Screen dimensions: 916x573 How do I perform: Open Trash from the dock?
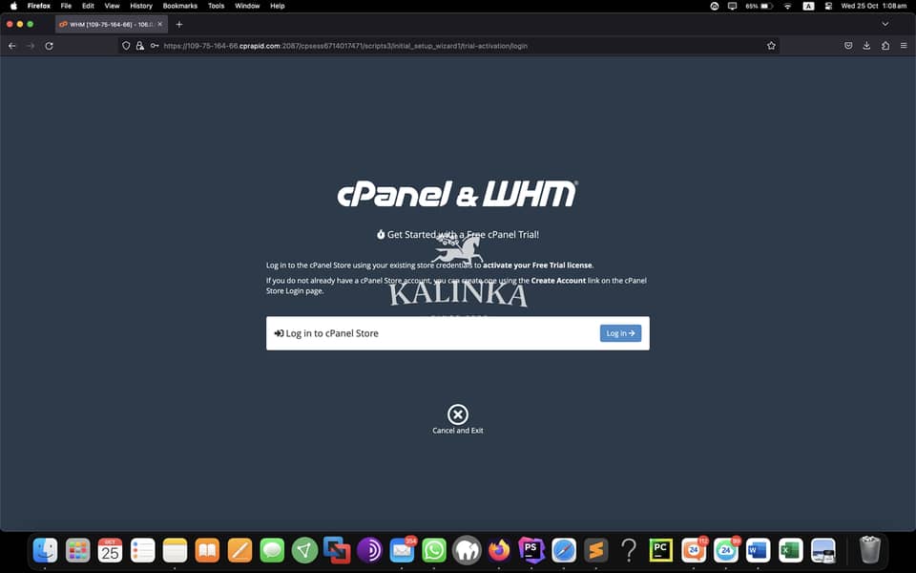[x=870, y=550]
